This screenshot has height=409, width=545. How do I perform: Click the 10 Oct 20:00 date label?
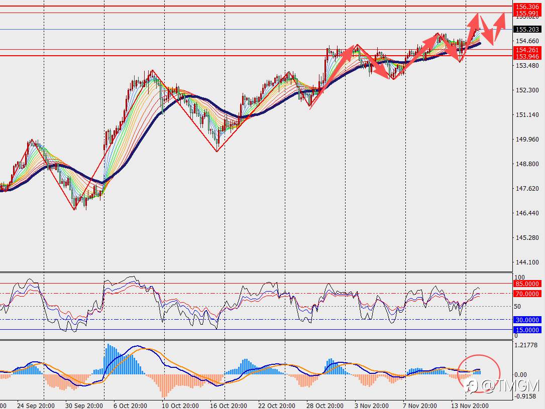(x=180, y=406)
